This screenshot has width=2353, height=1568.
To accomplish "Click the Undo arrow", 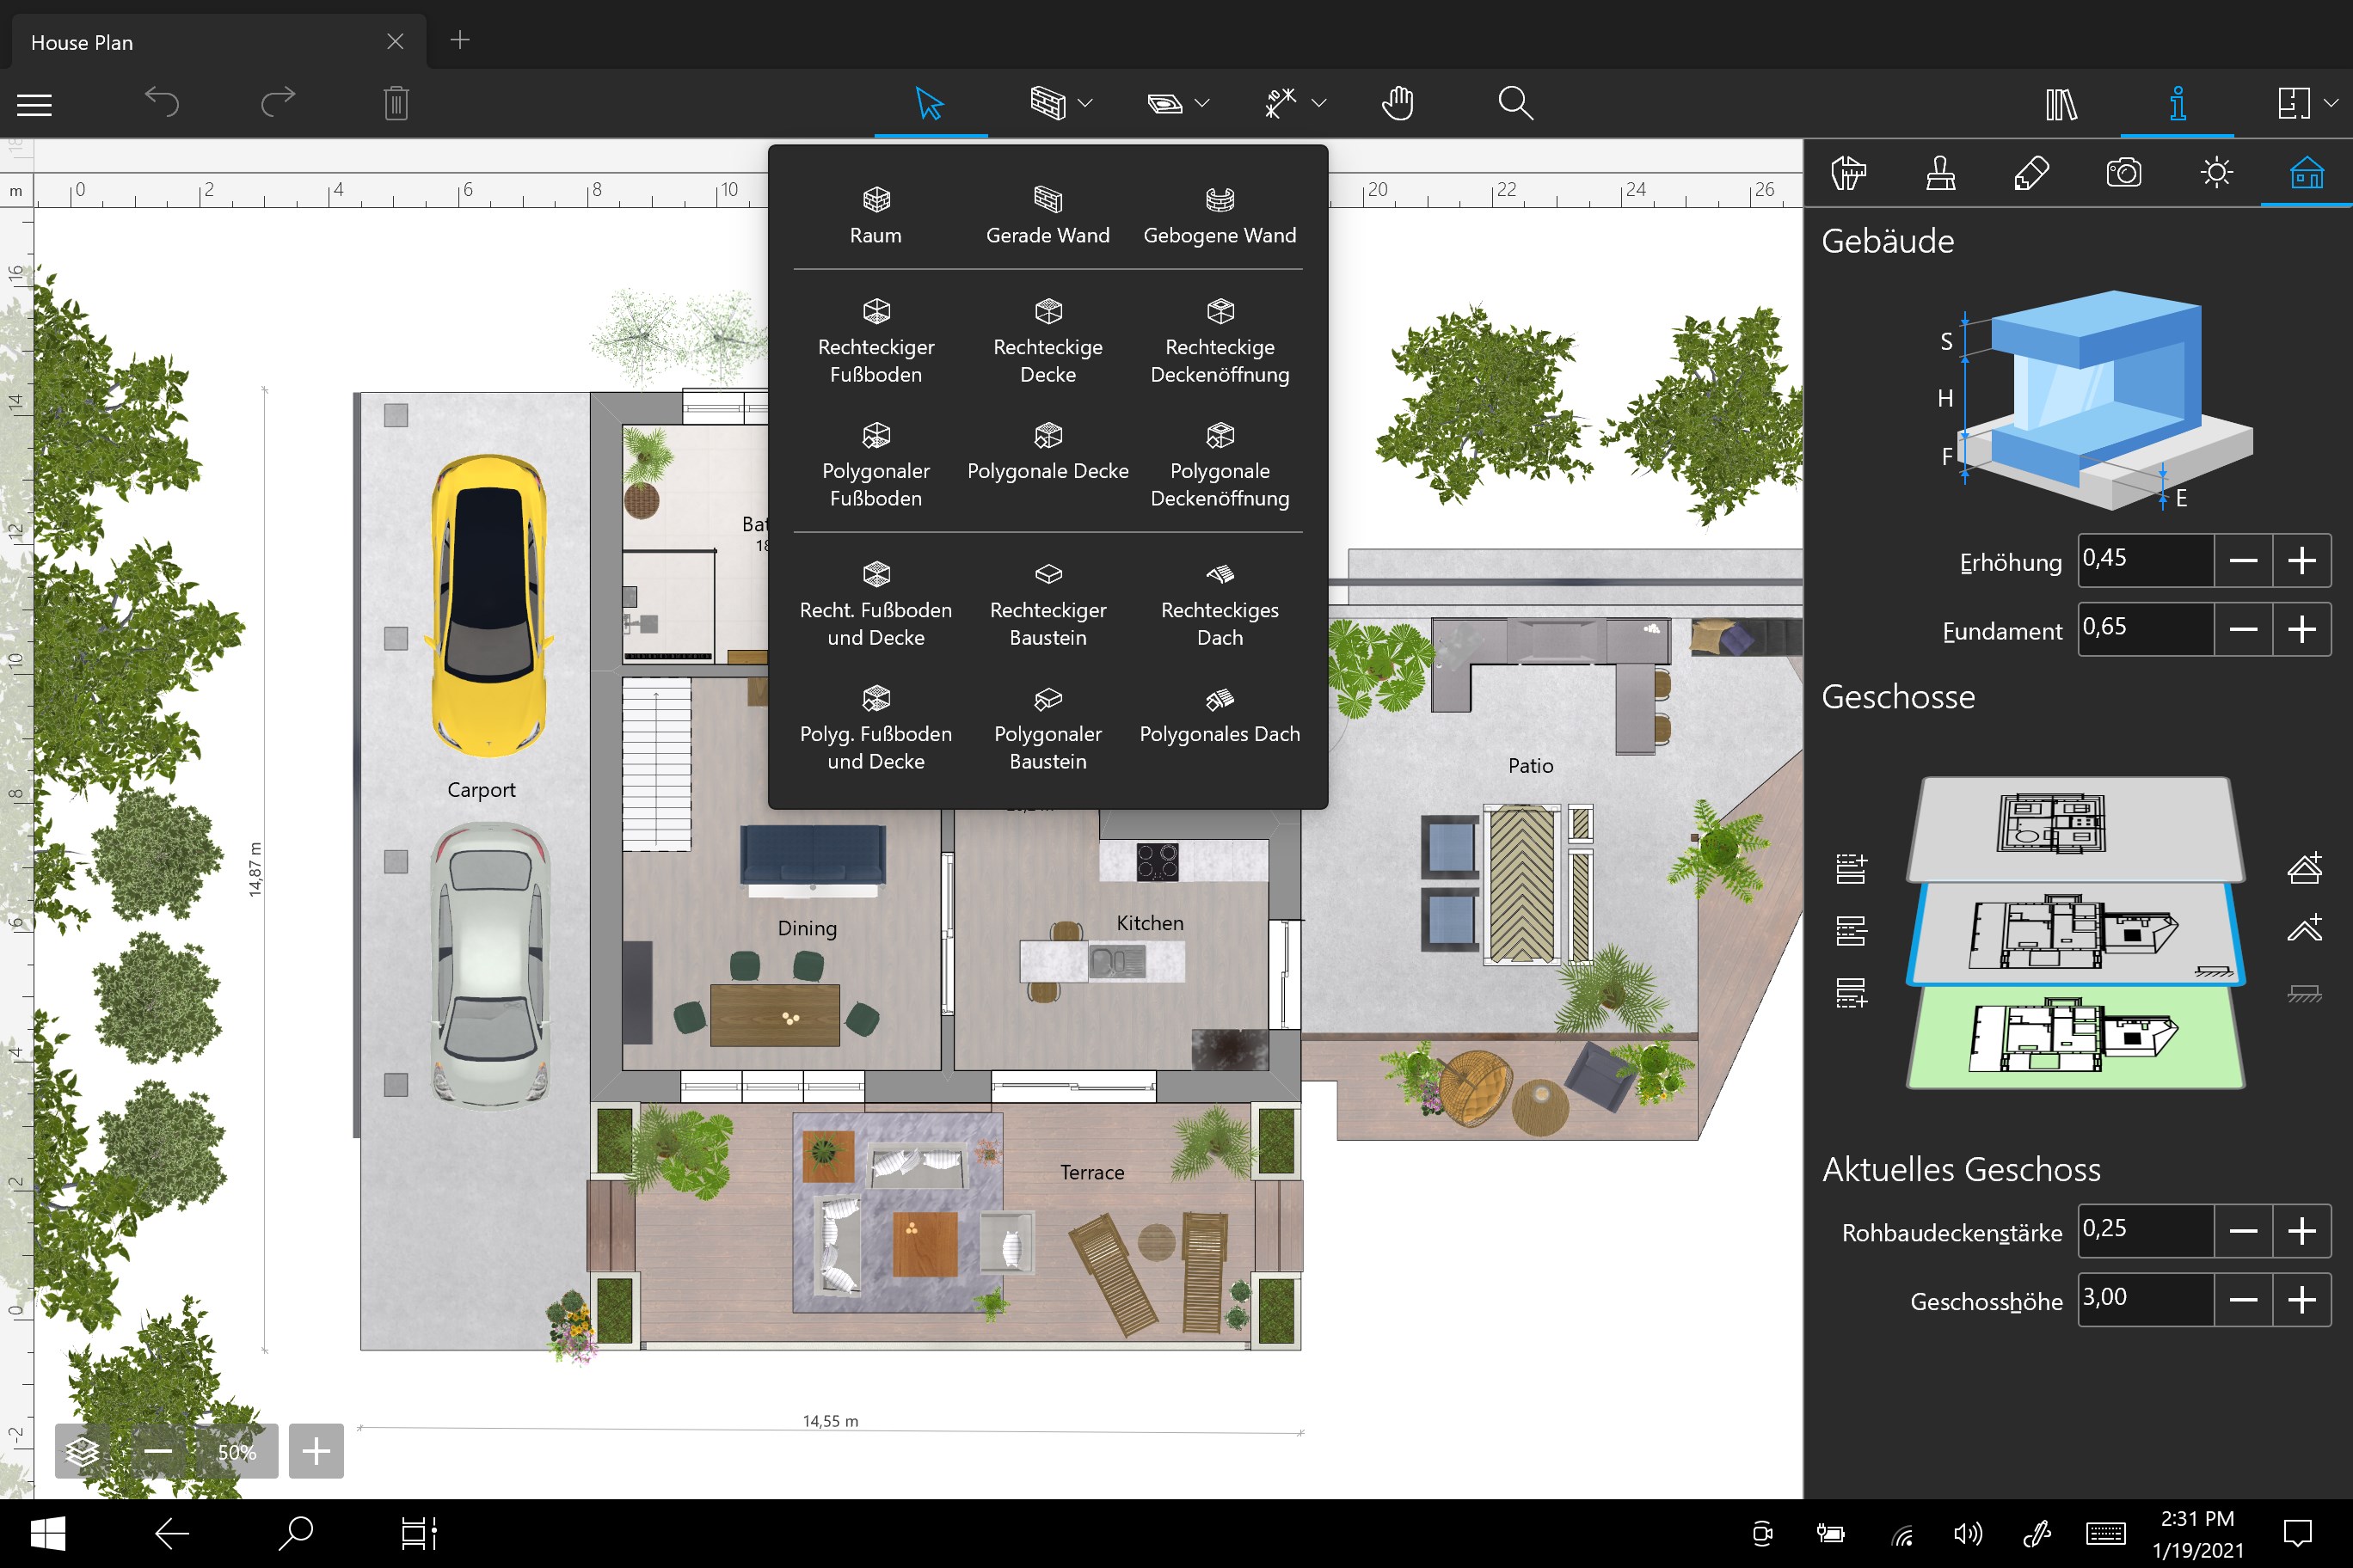I will (162, 101).
